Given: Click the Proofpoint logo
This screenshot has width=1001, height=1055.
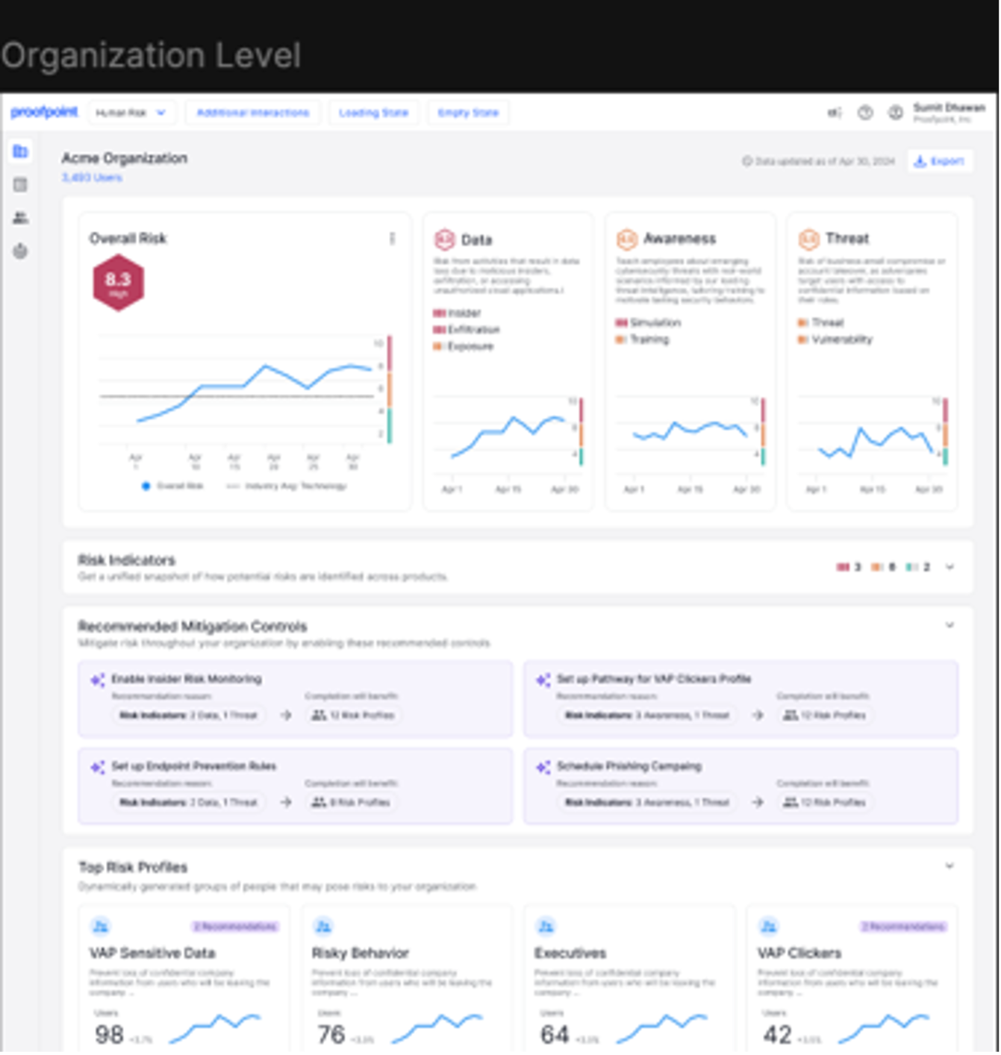Looking at the screenshot, I should (x=43, y=113).
